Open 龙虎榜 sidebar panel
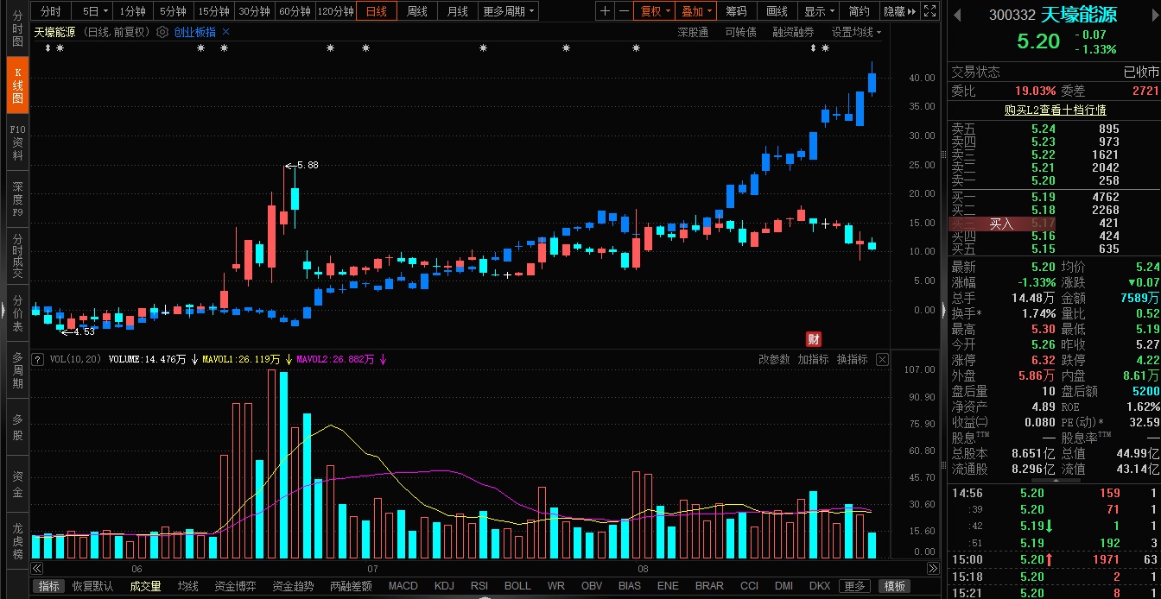1161x599 pixels. click(17, 540)
